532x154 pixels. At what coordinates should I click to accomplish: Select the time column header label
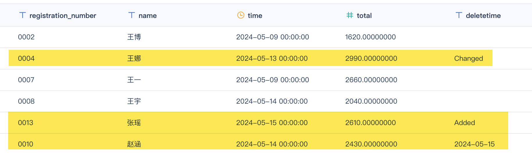point(255,16)
